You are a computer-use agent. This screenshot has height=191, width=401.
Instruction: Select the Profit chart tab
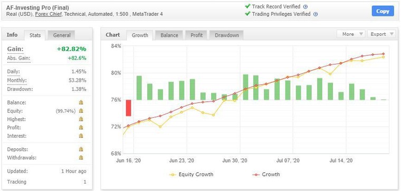196,35
